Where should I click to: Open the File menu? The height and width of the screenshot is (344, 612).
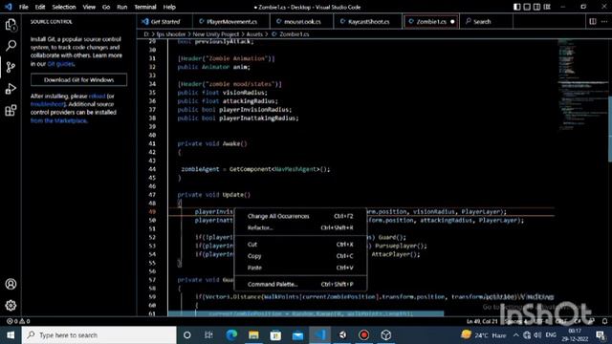click(x=23, y=7)
